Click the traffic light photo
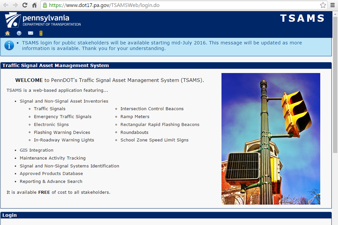The width and height of the screenshot is (338, 225). [270, 139]
